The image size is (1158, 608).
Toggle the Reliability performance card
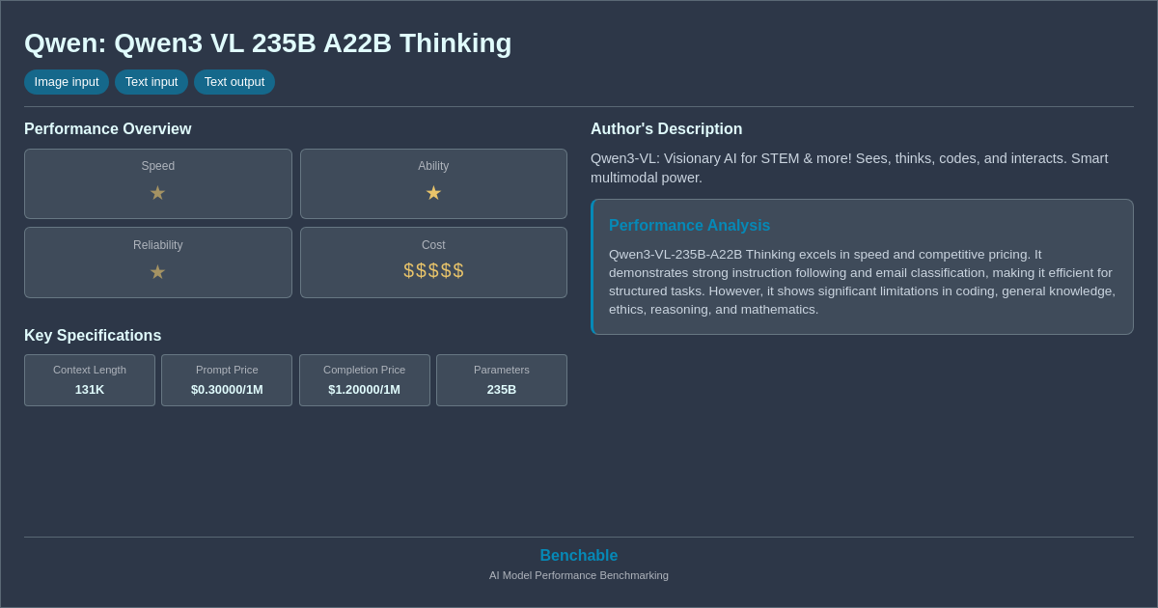point(157,263)
